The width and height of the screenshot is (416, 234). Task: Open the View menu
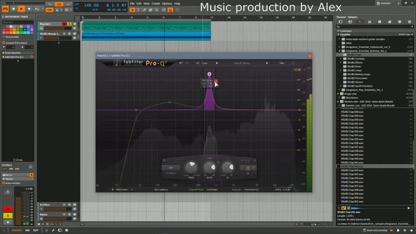click(146, 3)
